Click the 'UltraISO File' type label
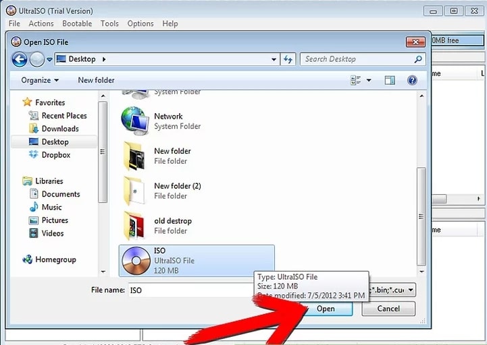The width and height of the screenshot is (487, 345). pyautogui.click(x=174, y=261)
